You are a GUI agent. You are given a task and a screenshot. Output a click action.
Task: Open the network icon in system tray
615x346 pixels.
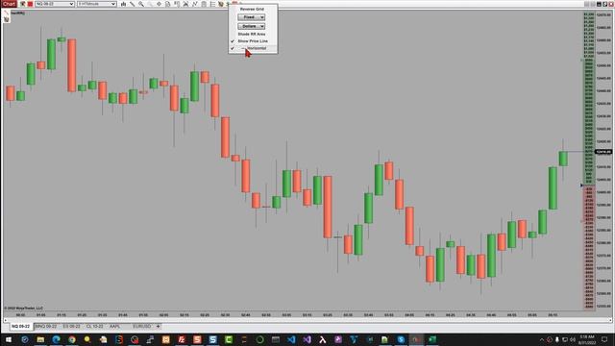[565, 339]
